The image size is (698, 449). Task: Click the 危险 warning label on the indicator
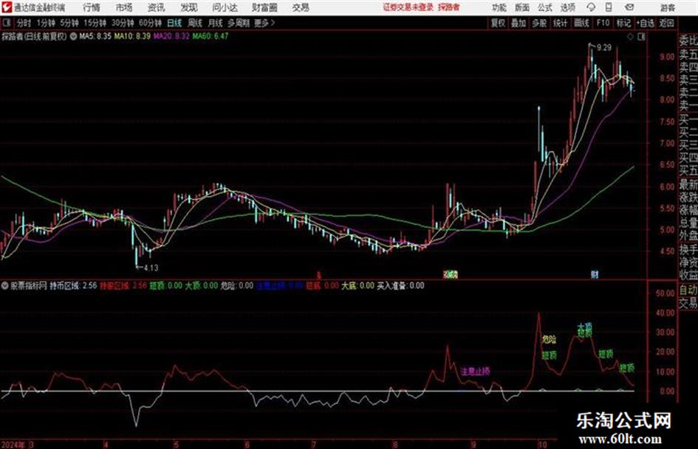click(549, 340)
